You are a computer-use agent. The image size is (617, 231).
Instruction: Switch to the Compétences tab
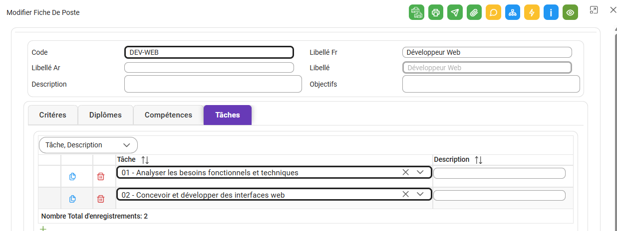coord(168,115)
